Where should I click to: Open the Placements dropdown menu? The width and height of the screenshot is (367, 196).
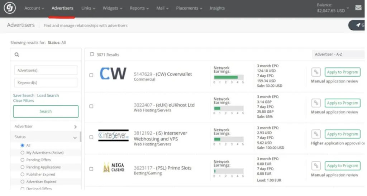point(189,8)
